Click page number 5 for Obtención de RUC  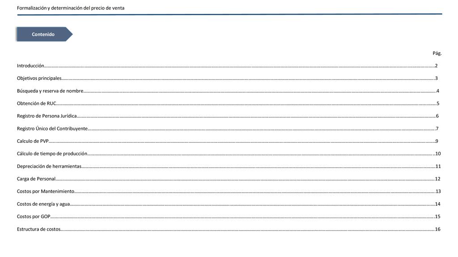438,104
